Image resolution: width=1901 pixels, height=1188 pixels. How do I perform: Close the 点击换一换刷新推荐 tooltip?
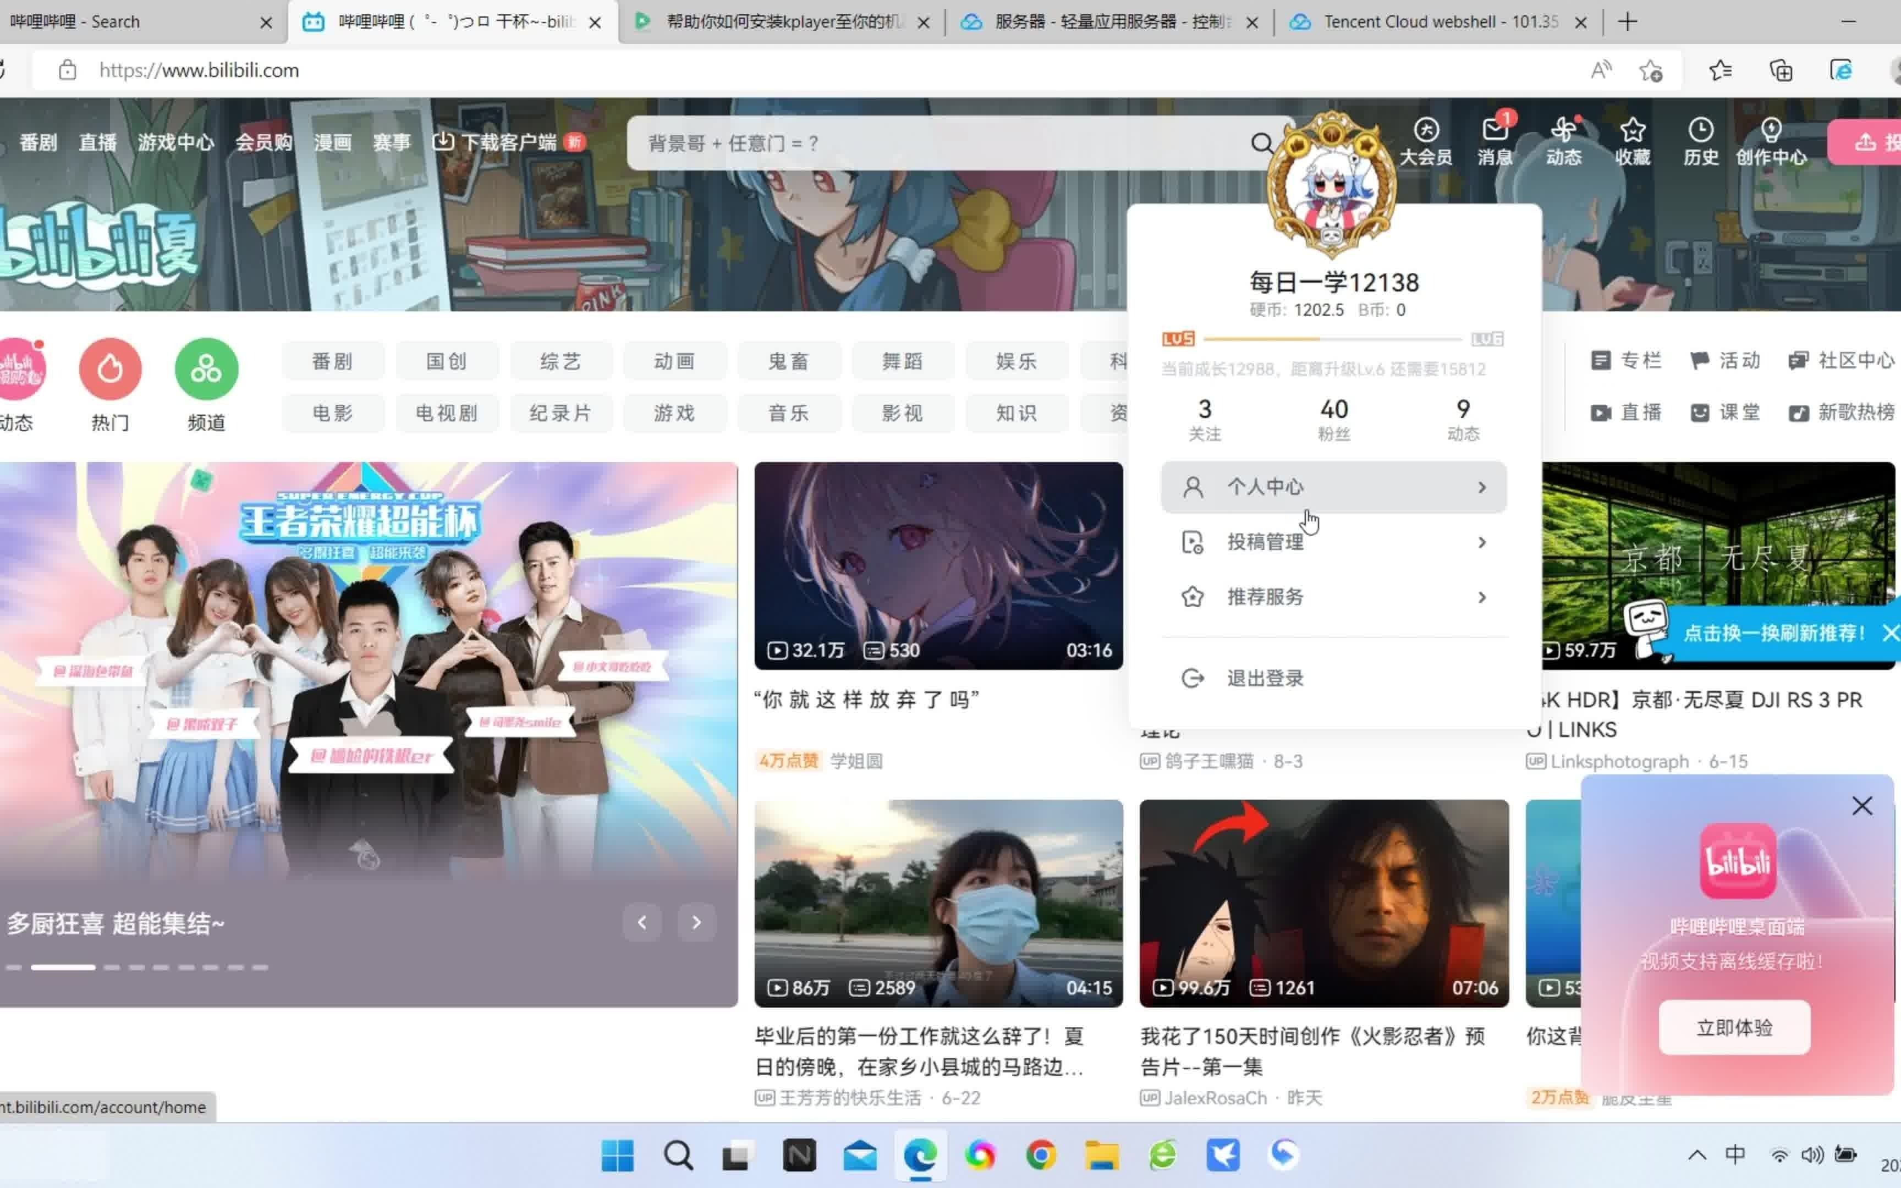pos(1890,632)
